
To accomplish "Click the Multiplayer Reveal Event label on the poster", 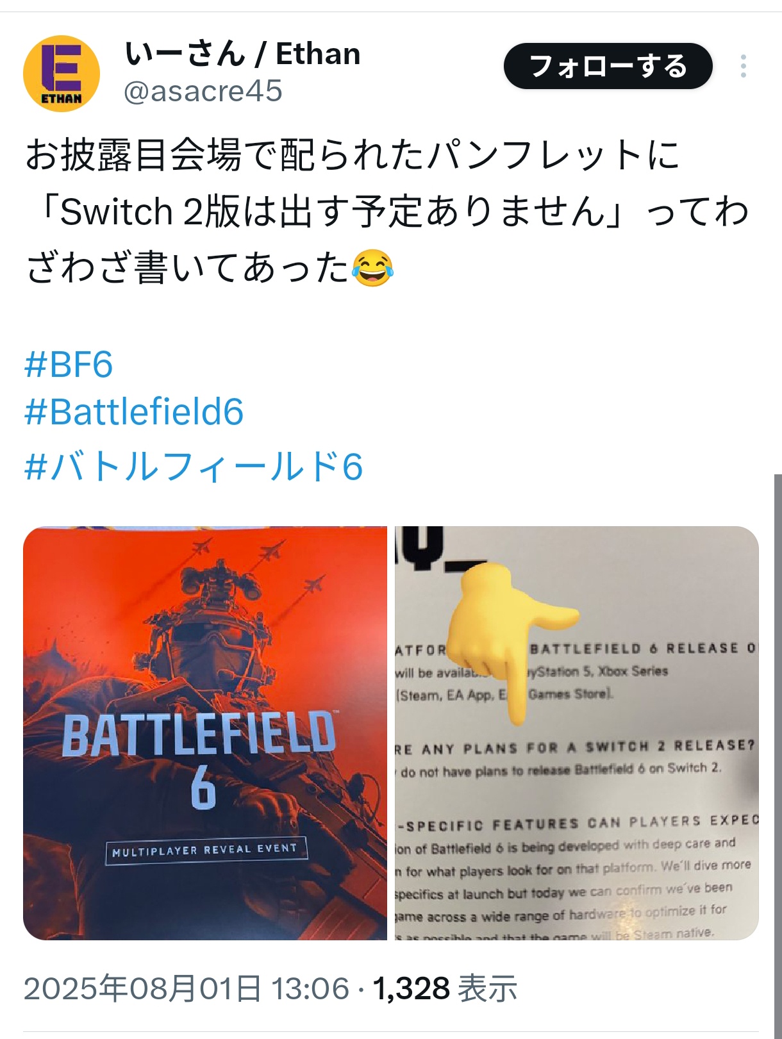I will 205,851.
